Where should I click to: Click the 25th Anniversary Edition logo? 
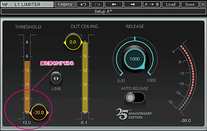click(134, 114)
